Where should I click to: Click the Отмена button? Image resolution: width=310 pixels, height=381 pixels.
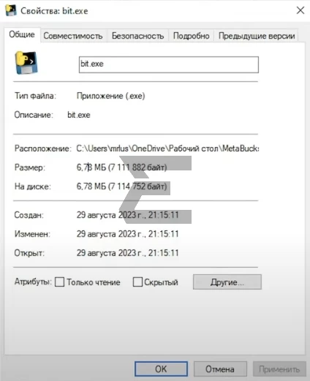[x=220, y=369]
